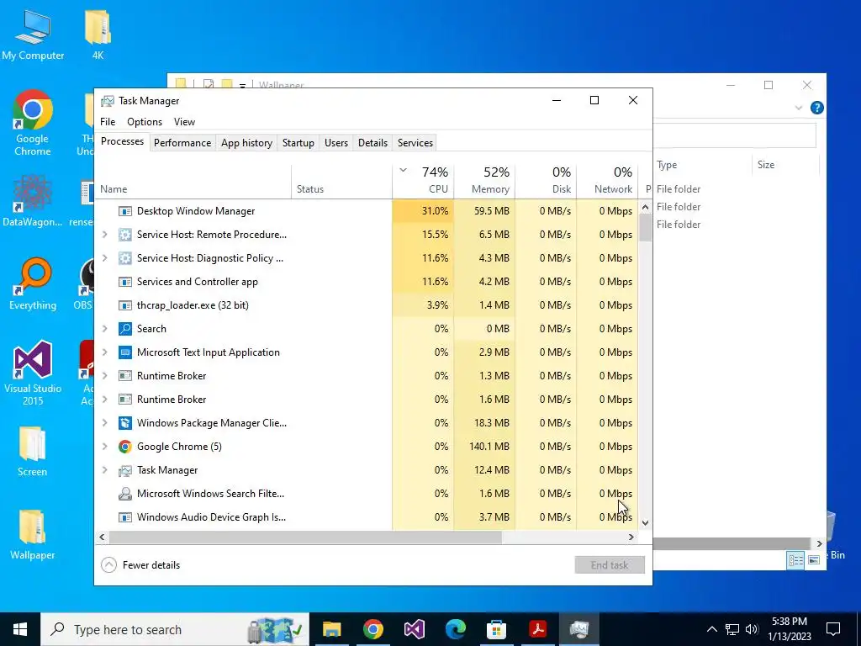Image resolution: width=861 pixels, height=646 pixels.
Task: Collapse view with Fewer details
Action: (x=140, y=564)
